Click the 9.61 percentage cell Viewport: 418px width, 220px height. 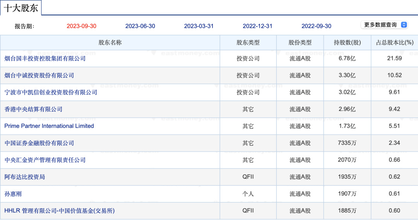394,92
